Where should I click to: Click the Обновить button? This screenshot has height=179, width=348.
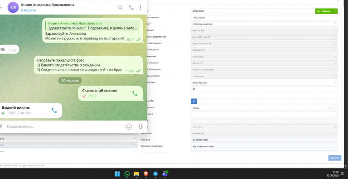[x=335, y=158]
